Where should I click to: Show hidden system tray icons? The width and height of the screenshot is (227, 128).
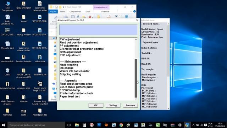point(193,125)
